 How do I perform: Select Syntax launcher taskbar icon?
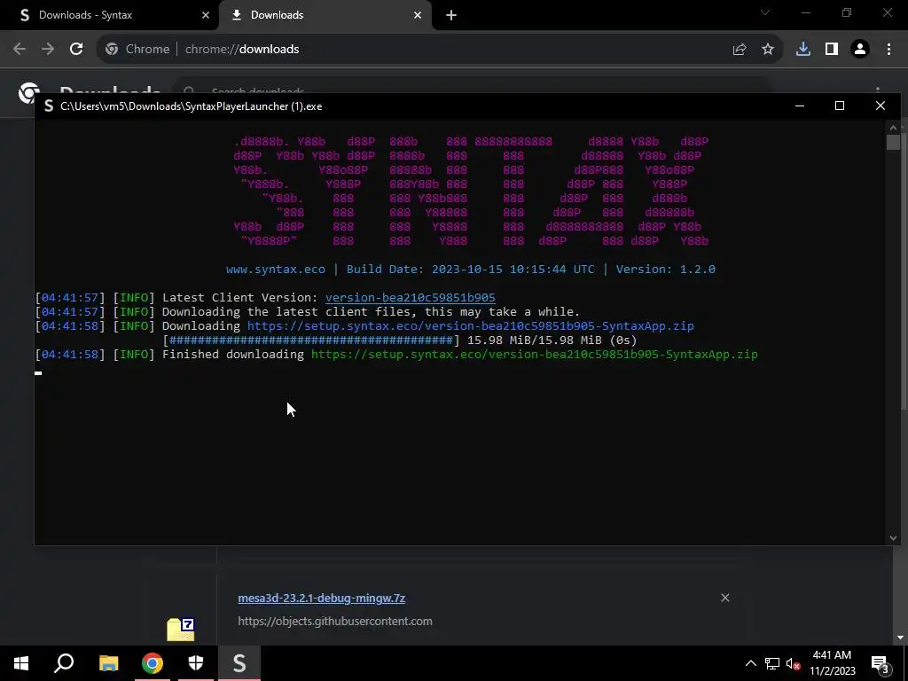click(x=239, y=663)
